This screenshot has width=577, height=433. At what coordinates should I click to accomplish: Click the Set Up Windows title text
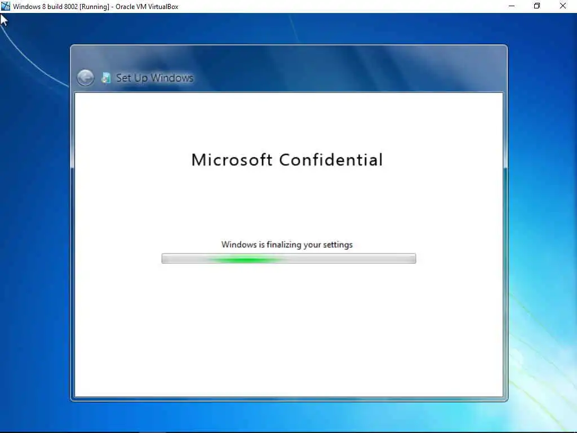pos(154,78)
